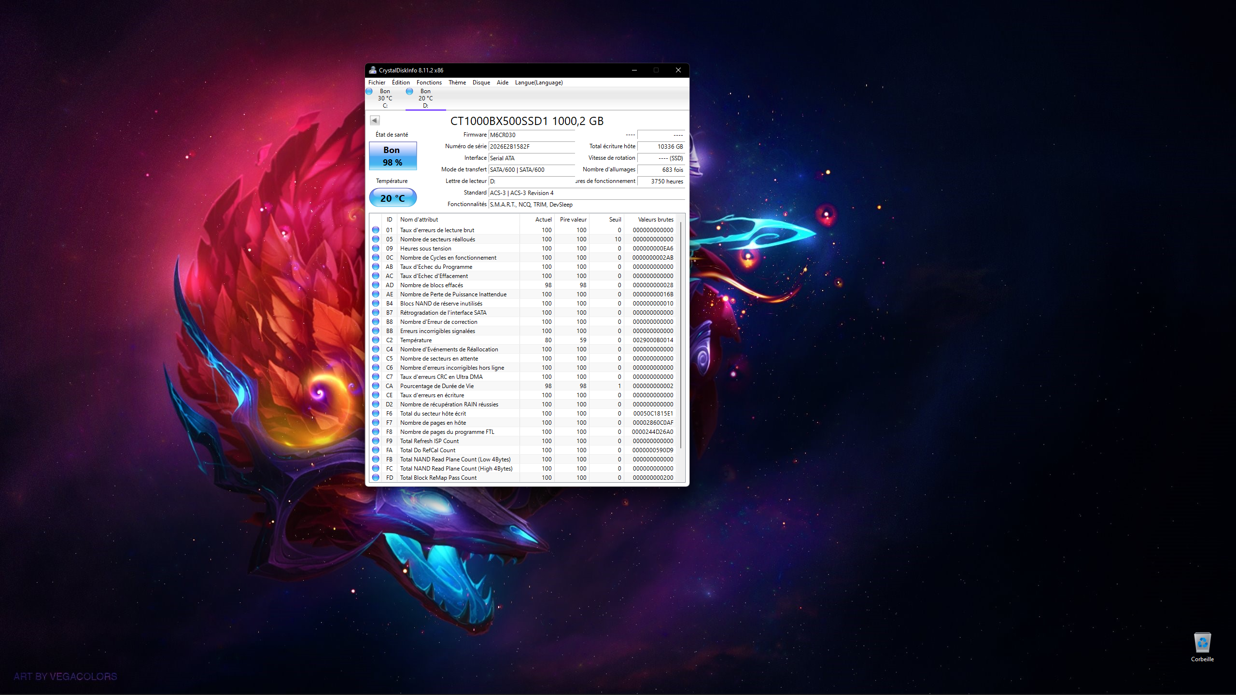Select the row 'Total NAND Read Plane Count (Low 4Bytes)'
The image size is (1236, 695).
click(523, 459)
